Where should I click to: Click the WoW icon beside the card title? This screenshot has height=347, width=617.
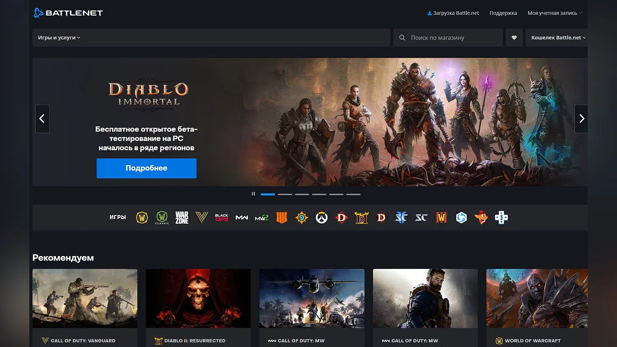(x=499, y=341)
